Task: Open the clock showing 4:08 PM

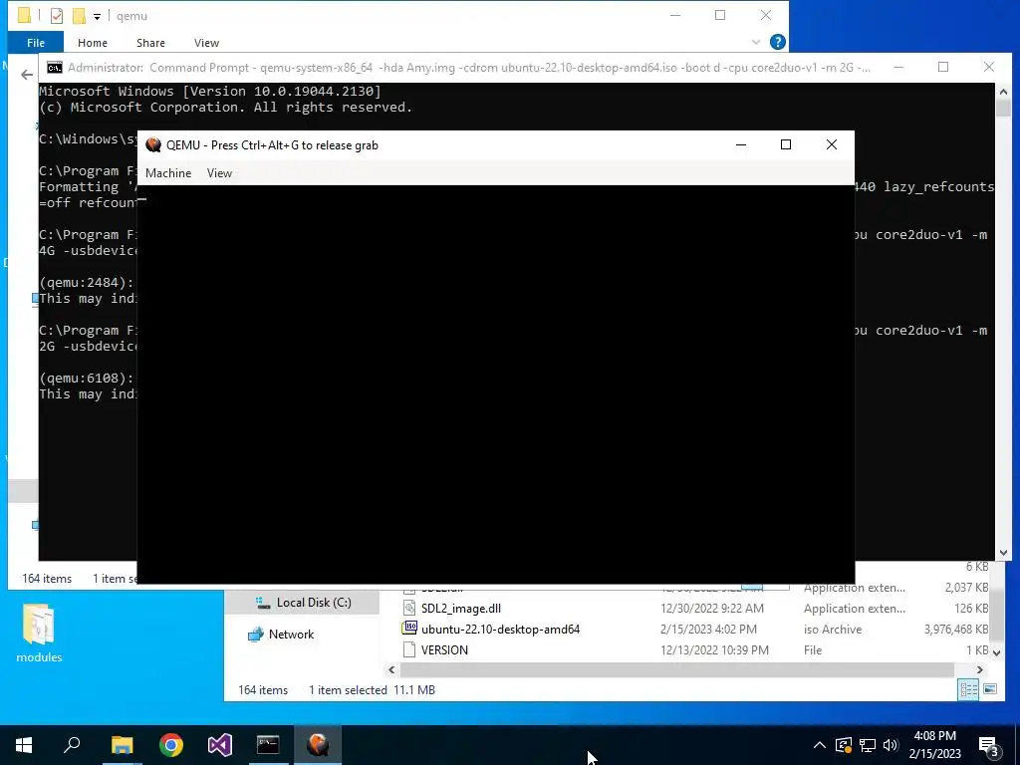Action: [934, 736]
